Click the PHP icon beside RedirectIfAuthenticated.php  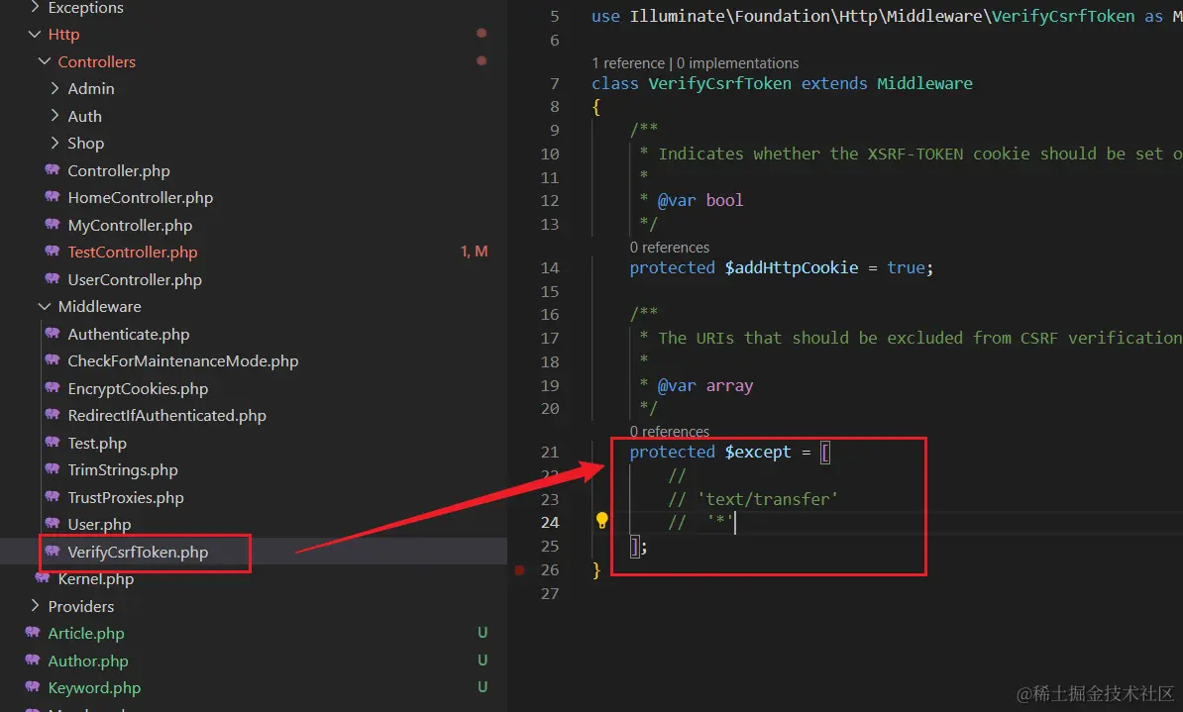[53, 415]
